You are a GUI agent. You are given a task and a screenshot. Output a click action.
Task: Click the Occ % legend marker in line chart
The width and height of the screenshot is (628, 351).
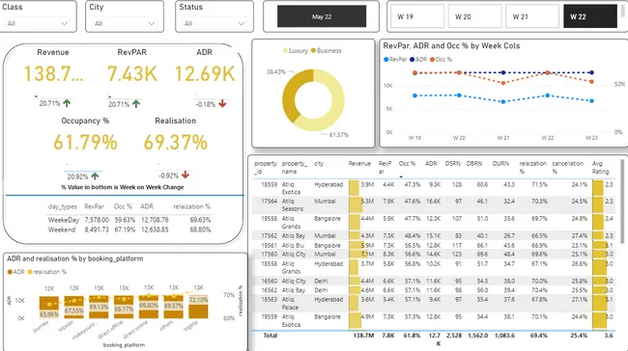(432, 59)
